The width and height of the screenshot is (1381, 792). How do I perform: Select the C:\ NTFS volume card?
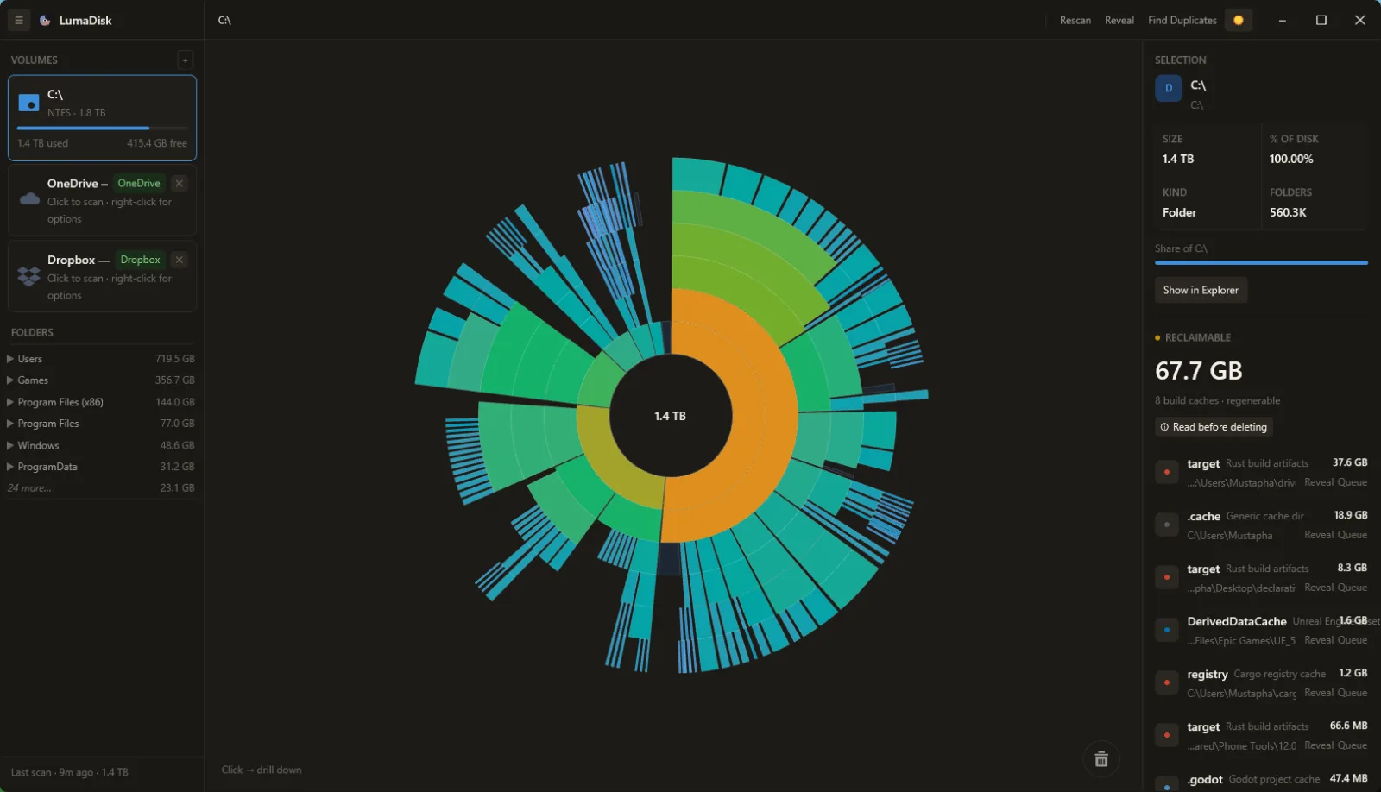pyautogui.click(x=103, y=118)
